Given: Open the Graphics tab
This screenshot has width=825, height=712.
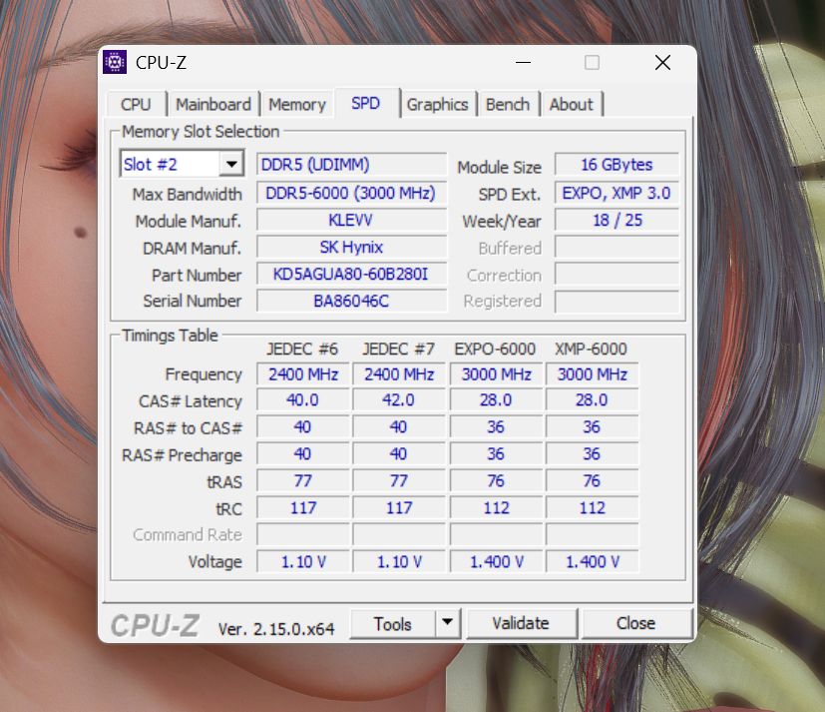Looking at the screenshot, I should [x=437, y=104].
